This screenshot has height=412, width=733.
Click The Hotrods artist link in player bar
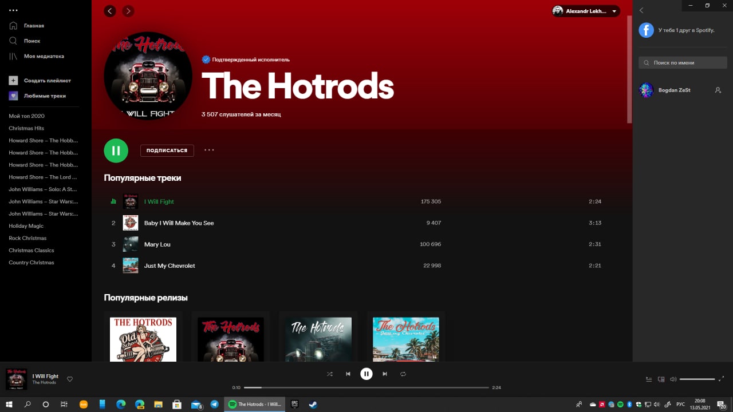[44, 383]
